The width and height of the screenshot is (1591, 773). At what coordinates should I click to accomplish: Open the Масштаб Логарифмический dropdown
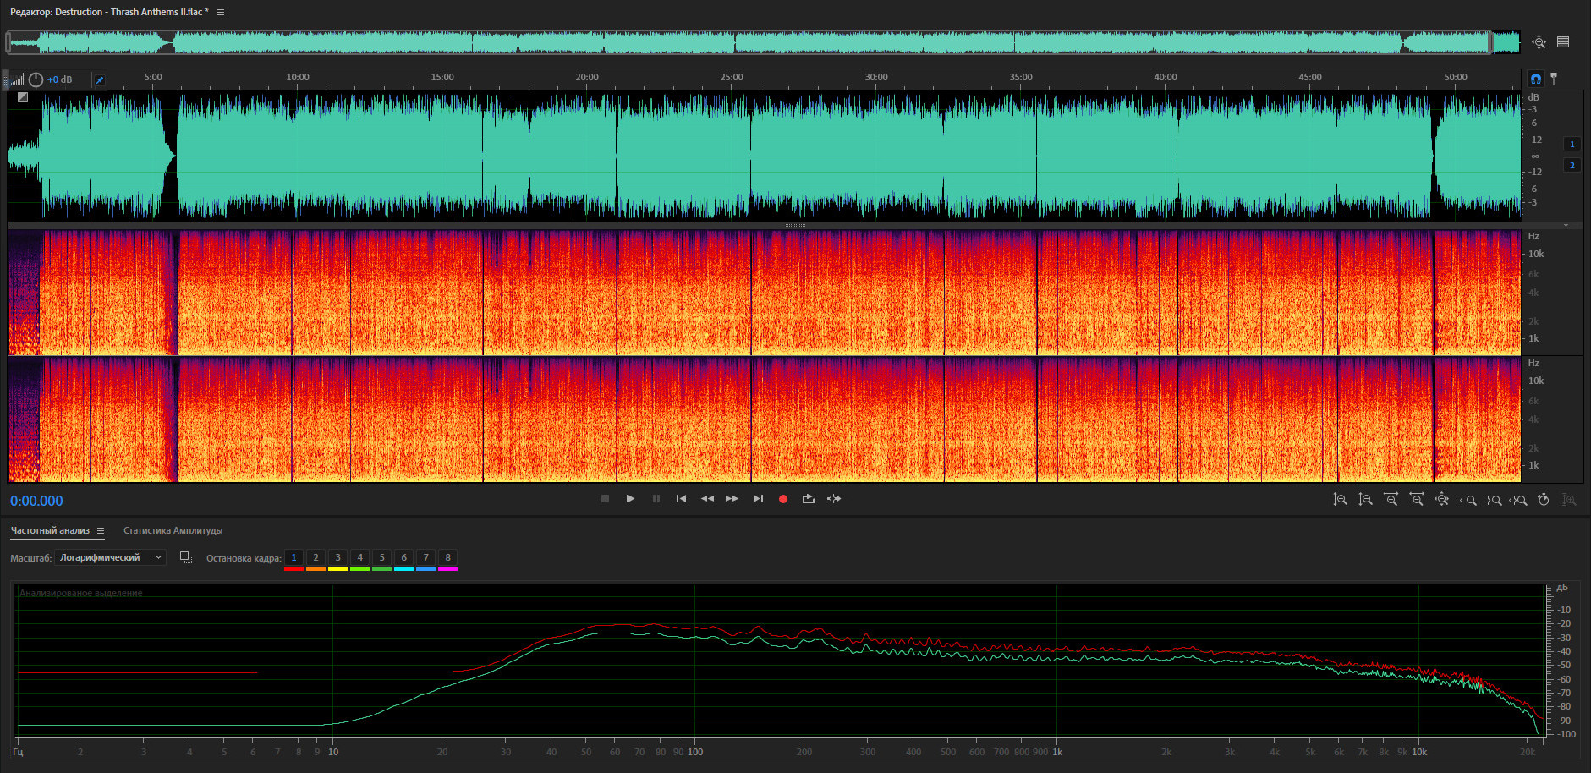point(110,557)
